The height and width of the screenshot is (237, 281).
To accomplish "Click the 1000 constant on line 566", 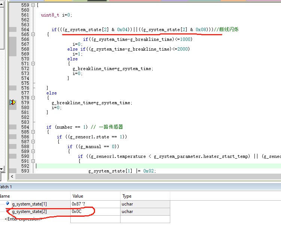I will pyautogui.click(x=185, y=39).
